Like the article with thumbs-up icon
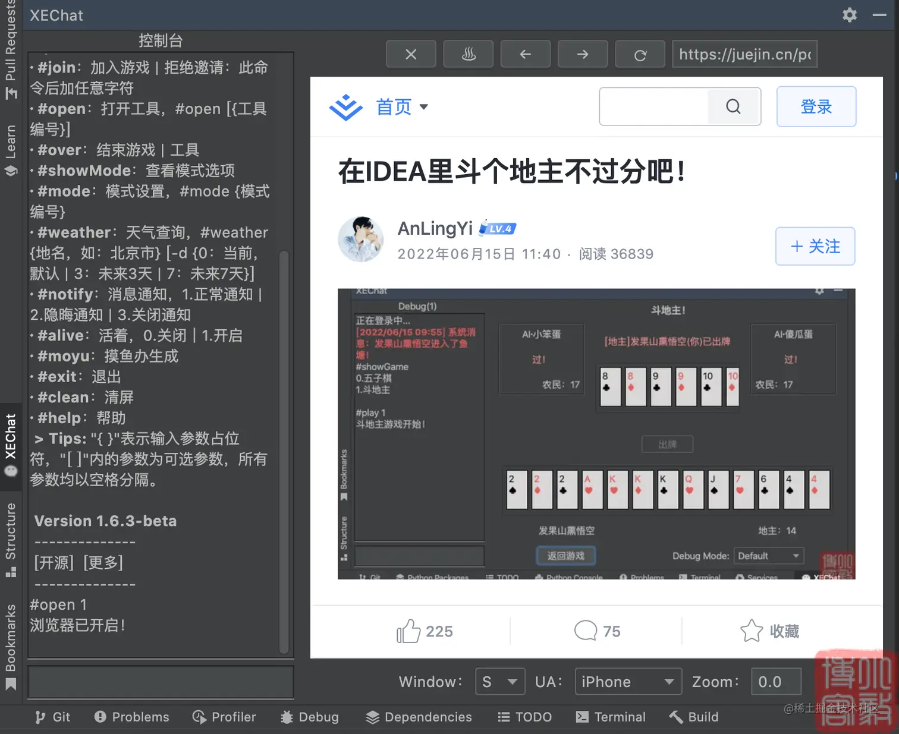Image resolution: width=899 pixels, height=734 pixels. click(408, 631)
